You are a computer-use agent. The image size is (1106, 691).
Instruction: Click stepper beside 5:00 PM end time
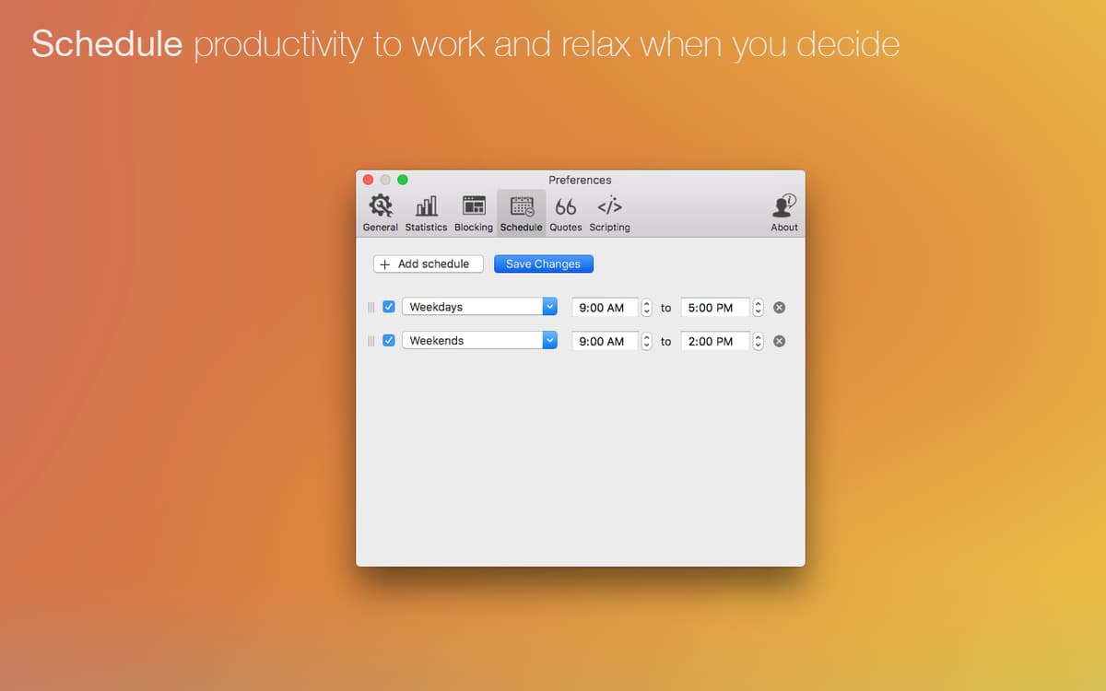click(758, 308)
